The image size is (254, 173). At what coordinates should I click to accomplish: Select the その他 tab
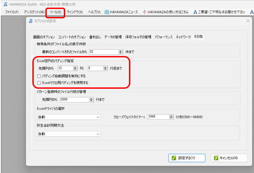pos(198,37)
